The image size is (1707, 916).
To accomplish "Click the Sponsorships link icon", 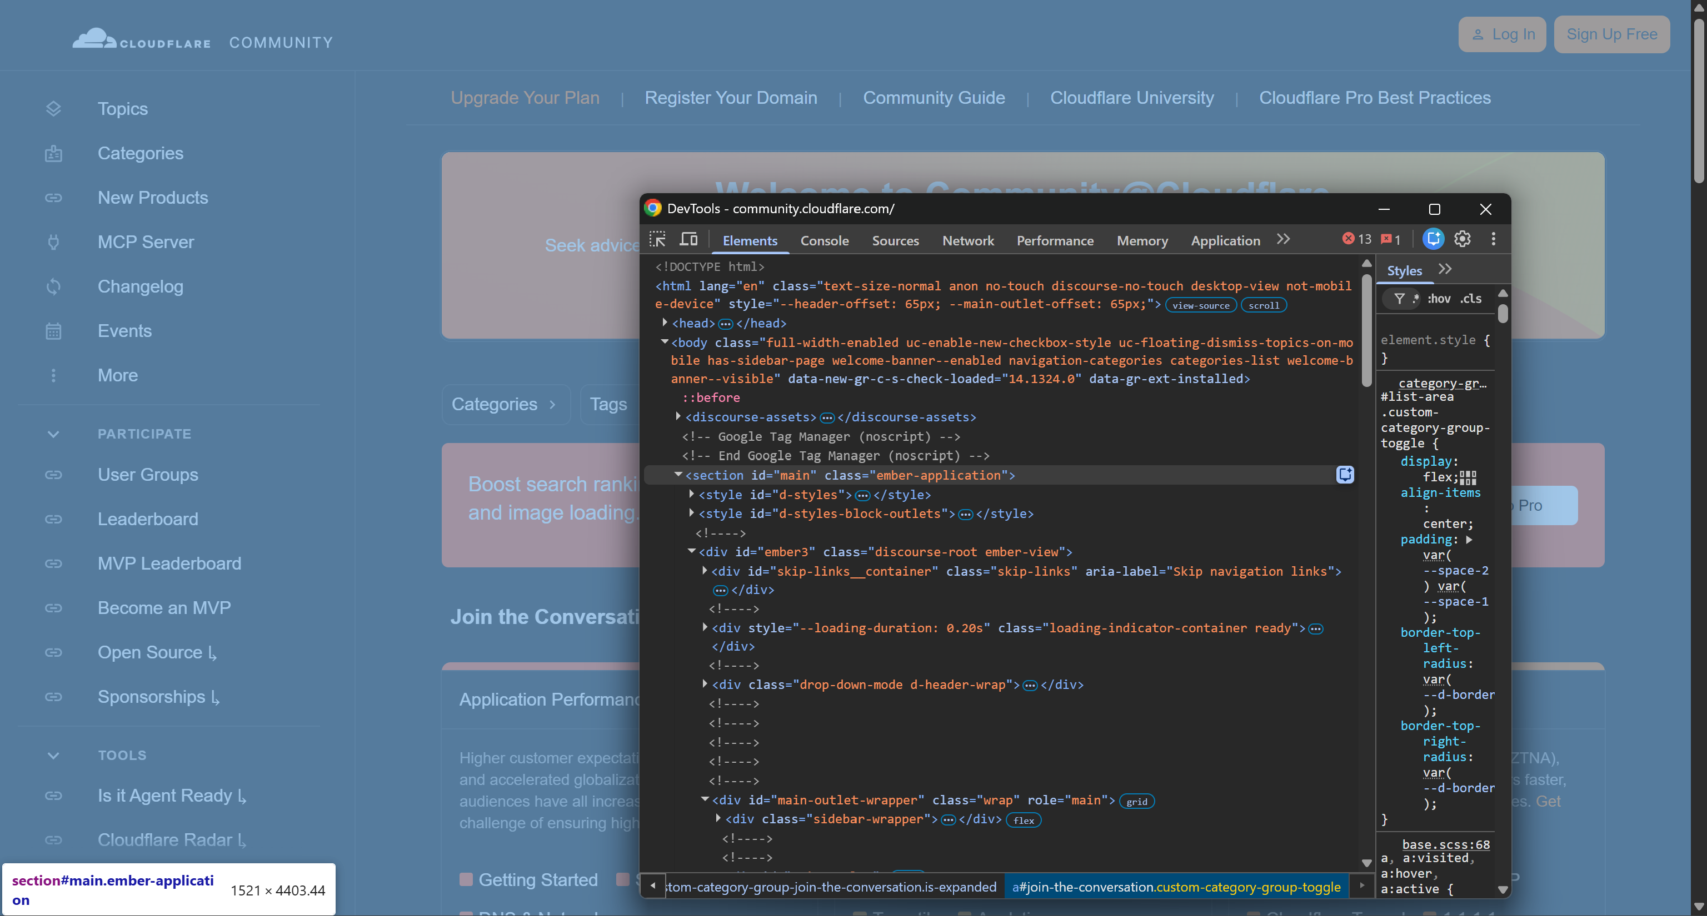I will [x=54, y=696].
